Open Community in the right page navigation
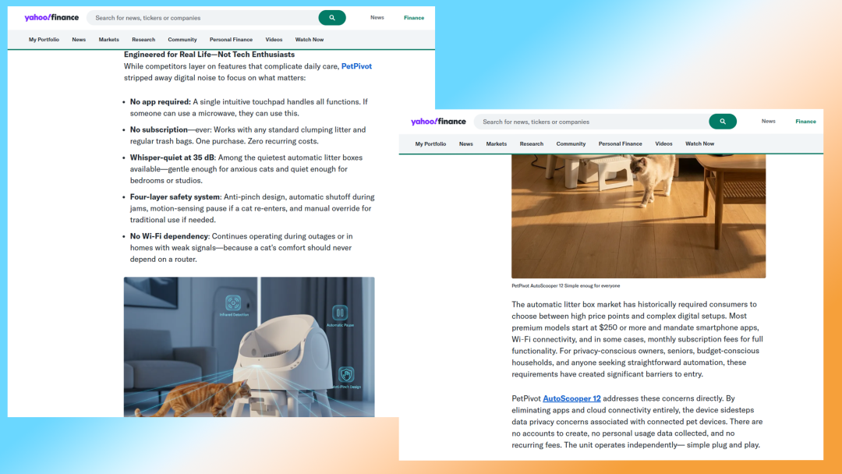 click(x=571, y=144)
